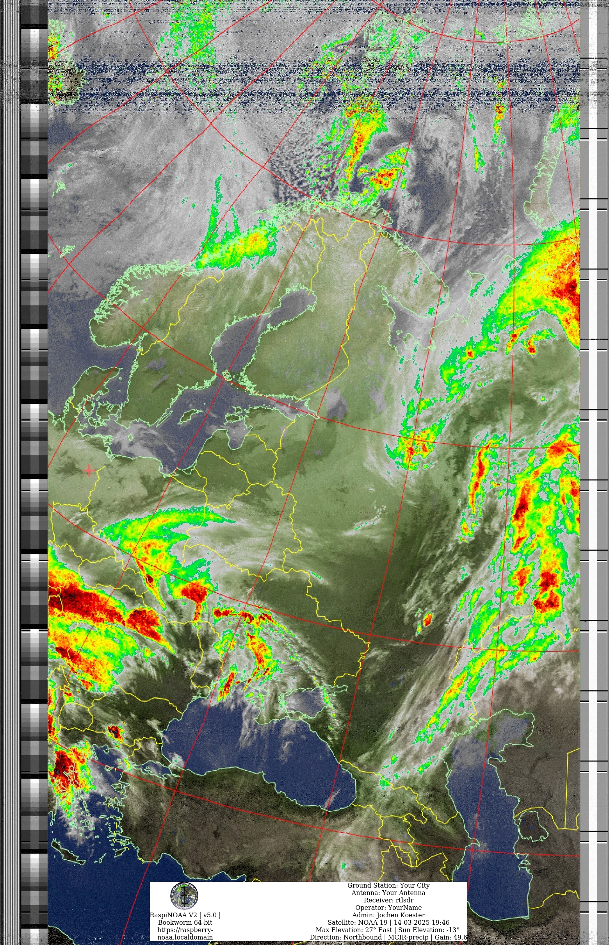Image resolution: width=609 pixels, height=945 pixels.
Task: Open the https://raspberry-noaa.localdomain link
Action: tap(185, 934)
